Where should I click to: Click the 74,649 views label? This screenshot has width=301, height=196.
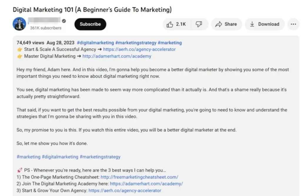pos(31,42)
